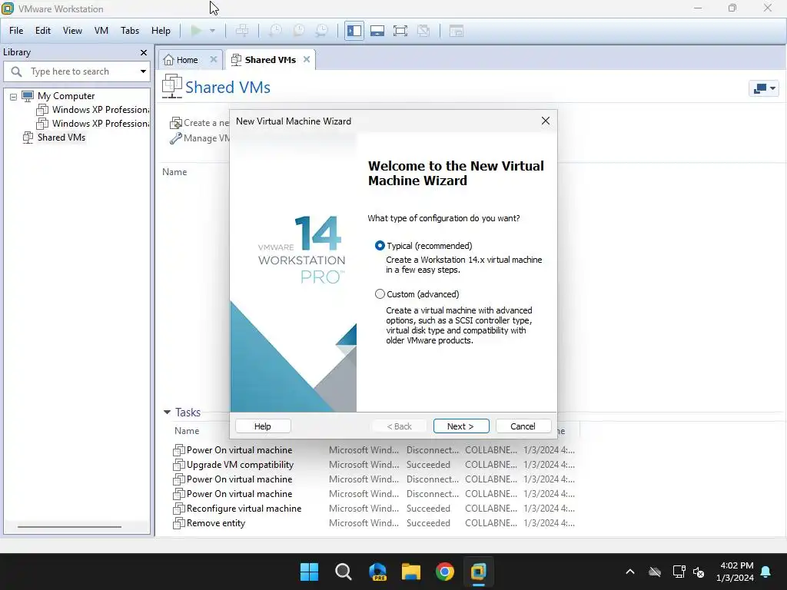Screen dimensions: 787x590
Task: Click the Unity mode toolbar icon
Action: (x=423, y=31)
